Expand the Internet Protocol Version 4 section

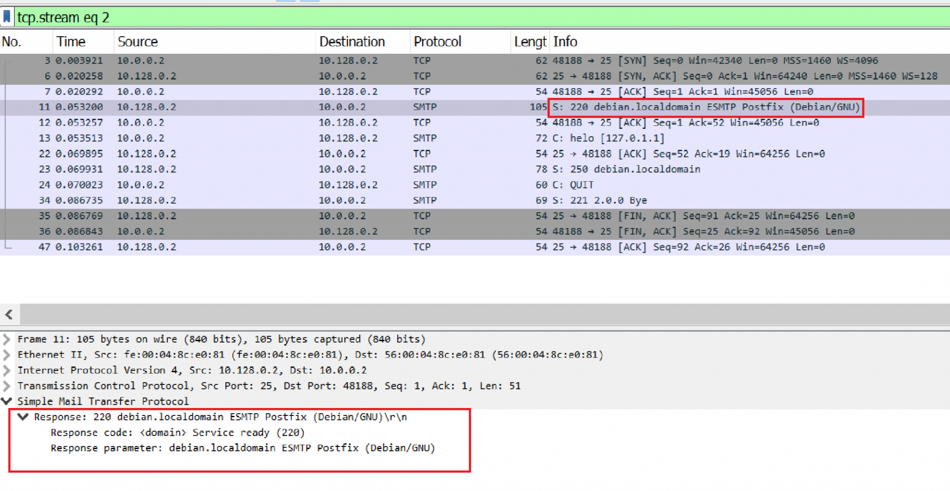(6, 370)
